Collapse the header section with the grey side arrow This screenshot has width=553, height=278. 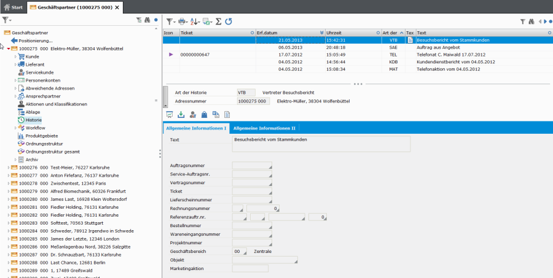pyautogui.click(x=165, y=97)
